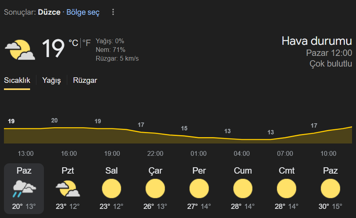
Task: Select Cmt sunny forecast icon
Action: coord(286,189)
